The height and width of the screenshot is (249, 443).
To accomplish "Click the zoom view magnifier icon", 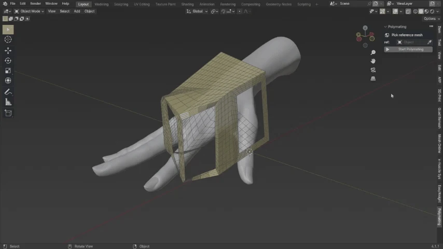I will (373, 52).
